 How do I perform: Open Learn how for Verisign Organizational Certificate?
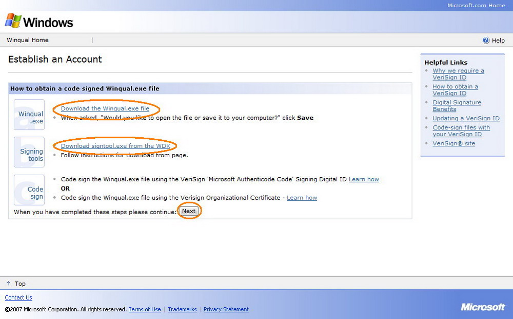coord(302,197)
